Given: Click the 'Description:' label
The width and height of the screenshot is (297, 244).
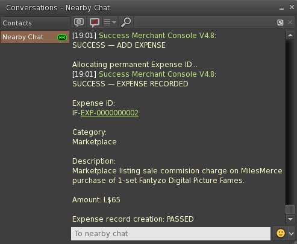Looking at the screenshot, I should click(94, 161).
